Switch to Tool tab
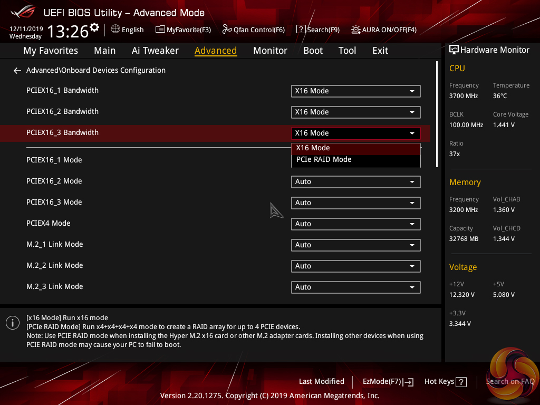This screenshot has width=540, height=405. 347,51
